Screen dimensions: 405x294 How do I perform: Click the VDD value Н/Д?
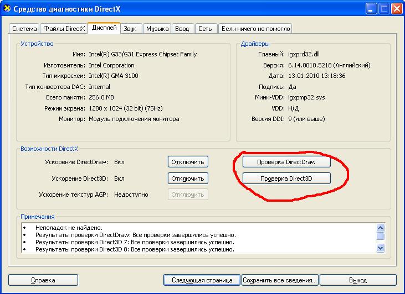coord(294,108)
